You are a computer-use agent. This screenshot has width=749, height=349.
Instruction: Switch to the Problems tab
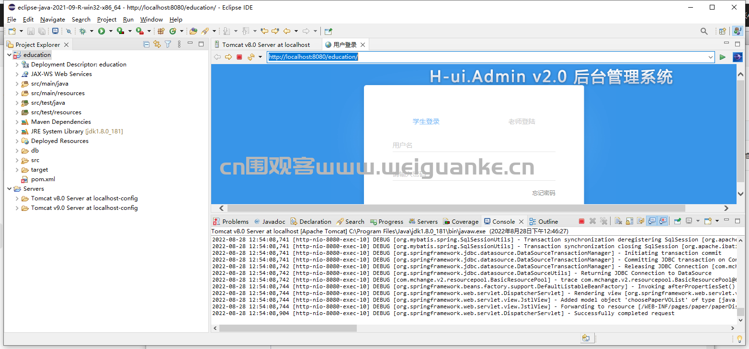point(231,221)
